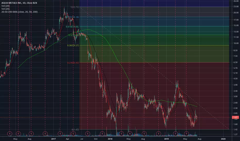Click the earnings E marker left of the first May label

click(10, 134)
